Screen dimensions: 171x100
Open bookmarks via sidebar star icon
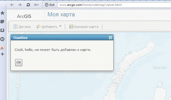2,13
